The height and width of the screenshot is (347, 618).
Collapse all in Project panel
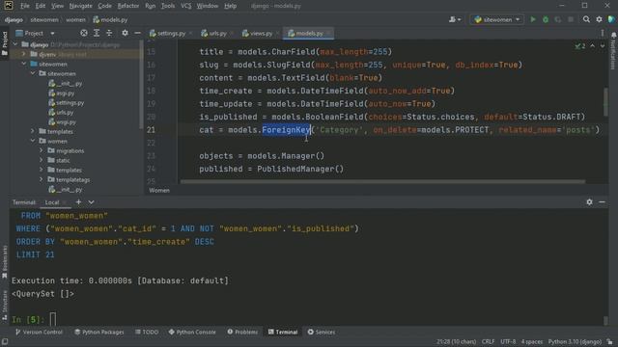(x=109, y=33)
